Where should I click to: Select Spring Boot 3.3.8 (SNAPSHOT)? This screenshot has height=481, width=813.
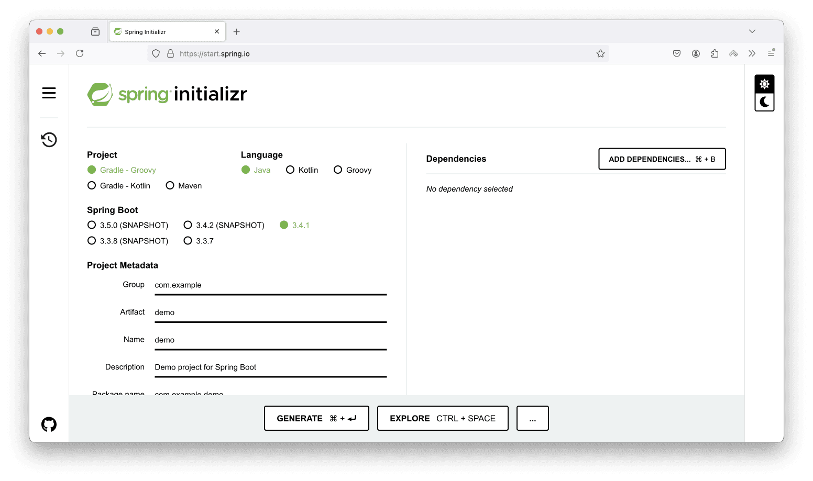[x=128, y=241]
